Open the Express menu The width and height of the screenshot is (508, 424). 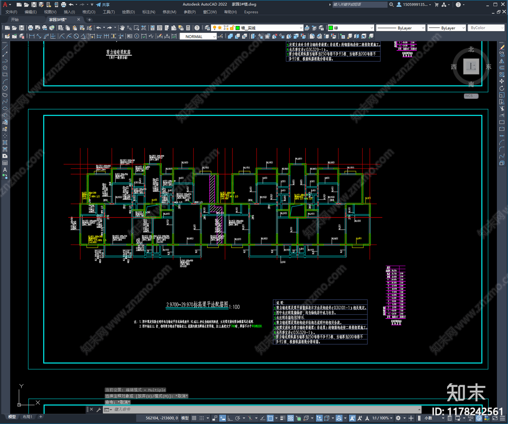[x=251, y=12]
